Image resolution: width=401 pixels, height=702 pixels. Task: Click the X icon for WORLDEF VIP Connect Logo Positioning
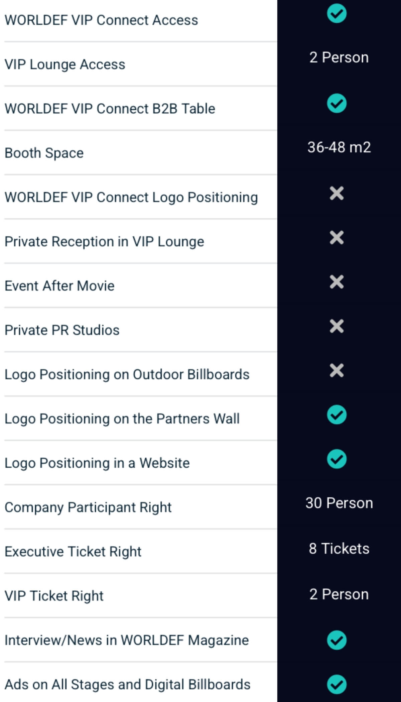pos(337,193)
